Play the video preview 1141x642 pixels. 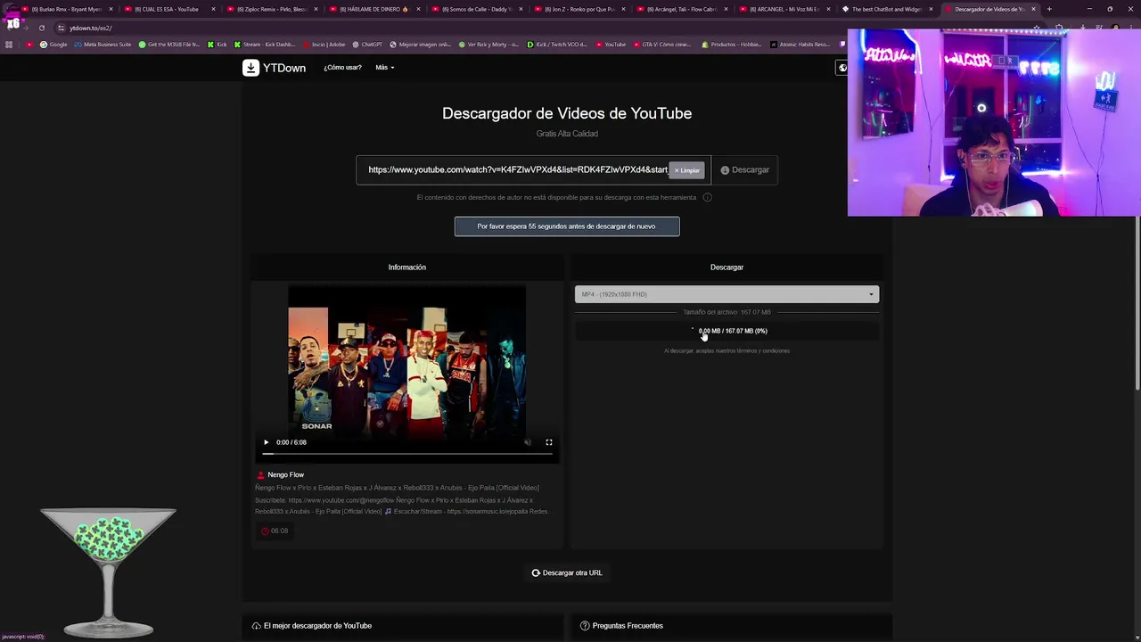[266, 442]
